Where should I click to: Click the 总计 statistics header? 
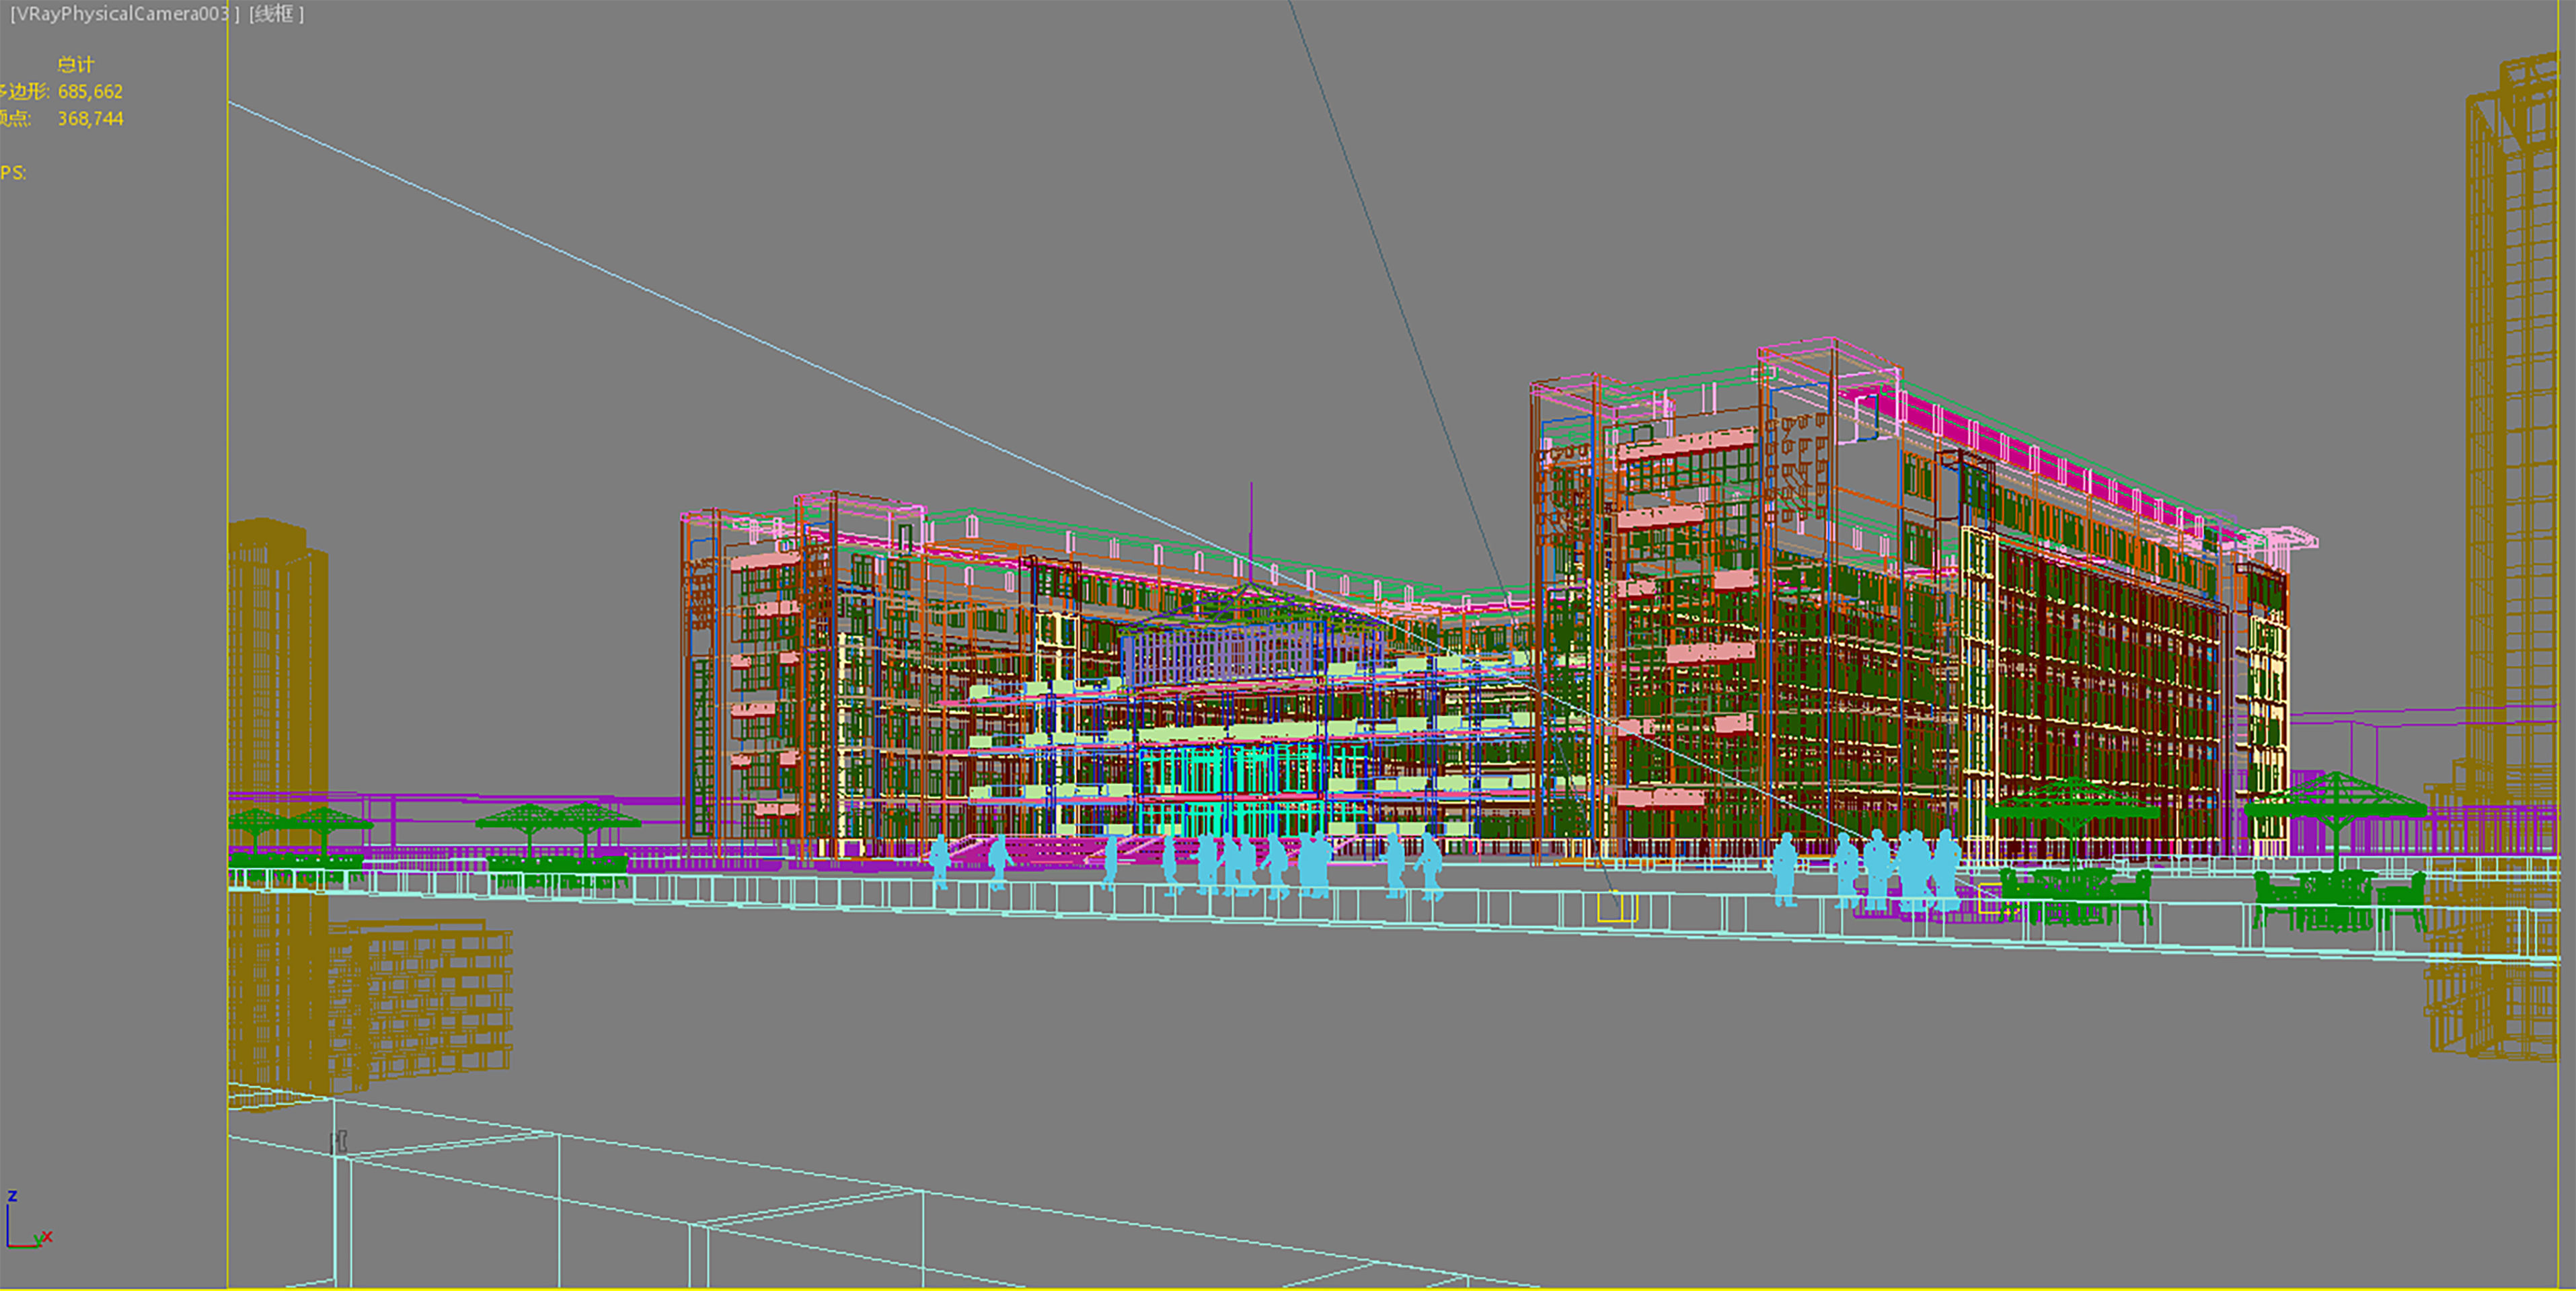[x=75, y=64]
